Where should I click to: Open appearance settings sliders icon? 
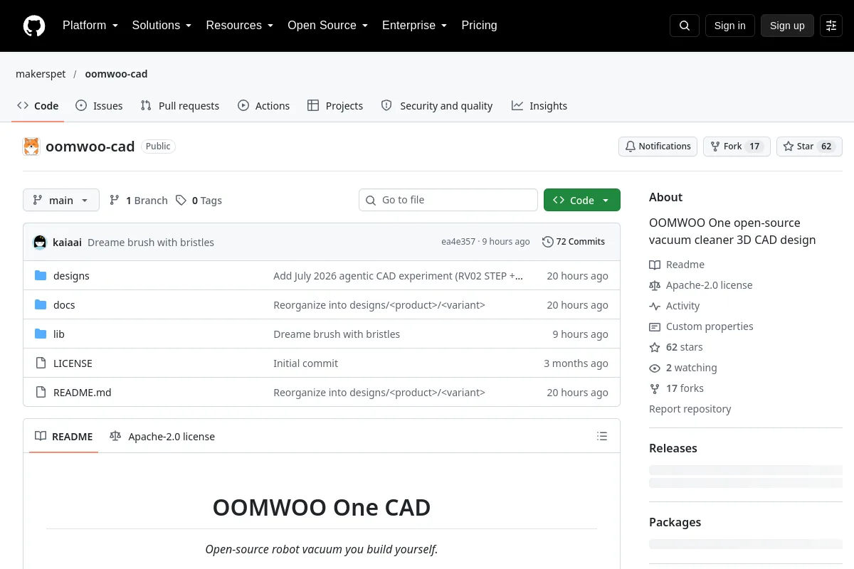(831, 26)
